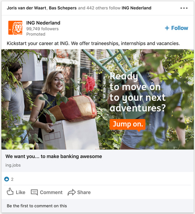The image size is (195, 214).
Task: Click the Share label
Action: point(84,192)
